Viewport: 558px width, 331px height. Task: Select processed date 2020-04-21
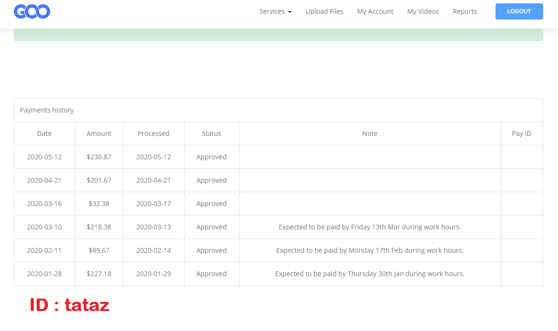pos(154,180)
